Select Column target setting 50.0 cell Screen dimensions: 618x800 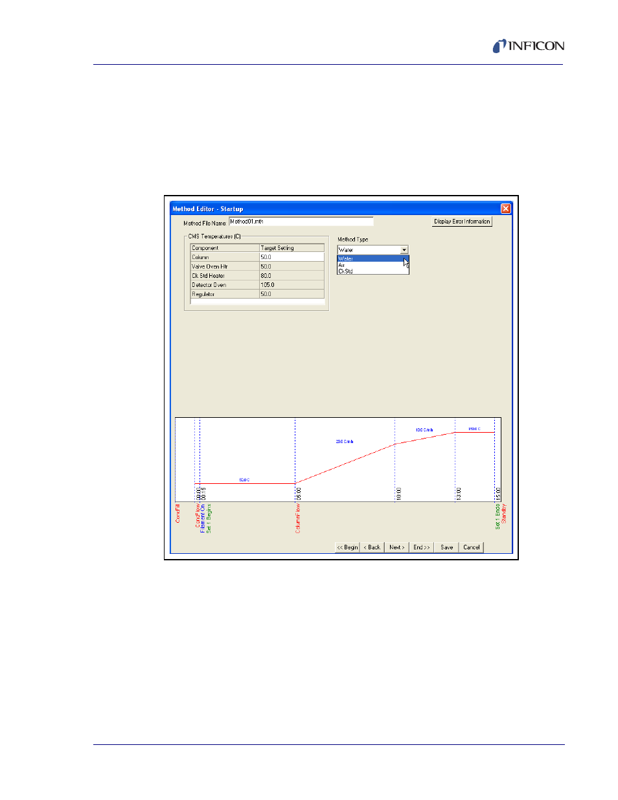click(292, 257)
